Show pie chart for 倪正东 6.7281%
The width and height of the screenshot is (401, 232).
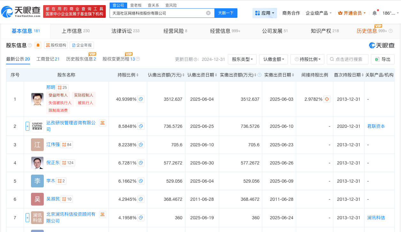click(141, 163)
